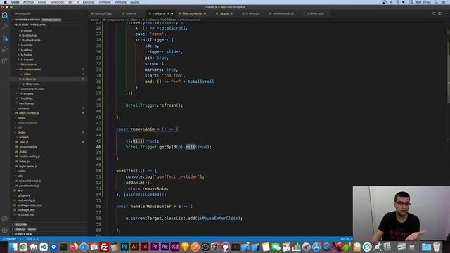Open the Archivo menu
Screen dimensions: 450x253
tap(28, 2)
